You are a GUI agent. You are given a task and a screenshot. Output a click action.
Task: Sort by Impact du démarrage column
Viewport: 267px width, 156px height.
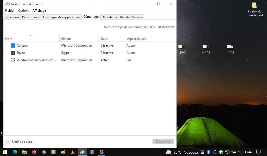coord(138,38)
